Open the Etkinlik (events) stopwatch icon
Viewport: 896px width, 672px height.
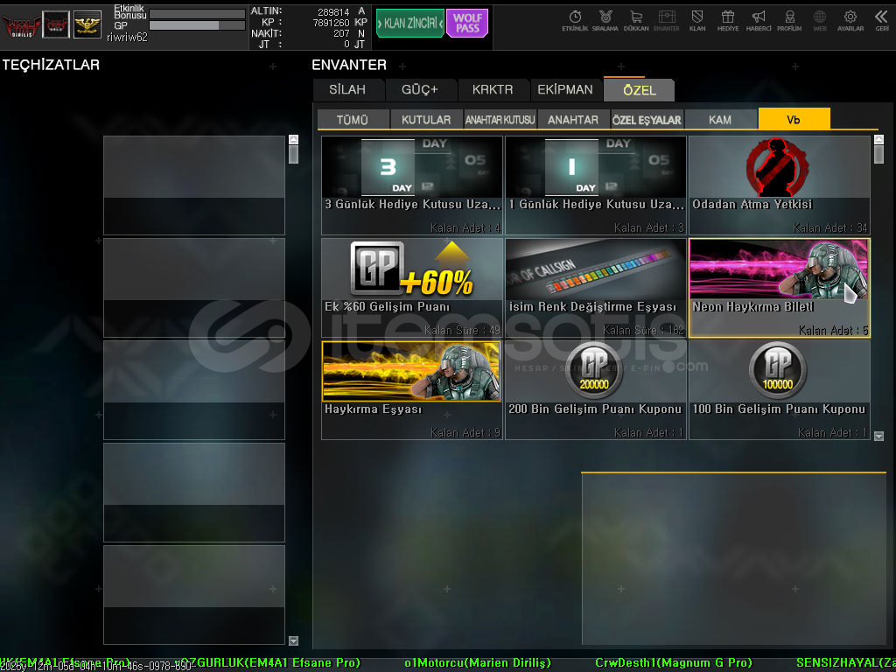[x=575, y=18]
